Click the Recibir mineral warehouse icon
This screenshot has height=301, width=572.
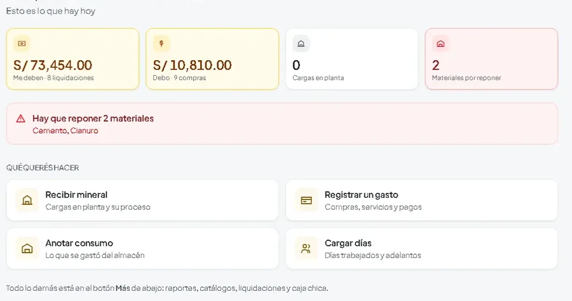coord(27,200)
